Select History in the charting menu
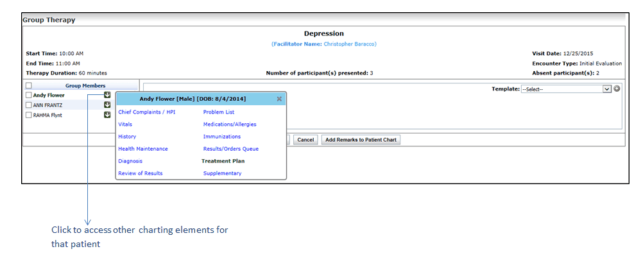This screenshot has height=265, width=634. 127,137
